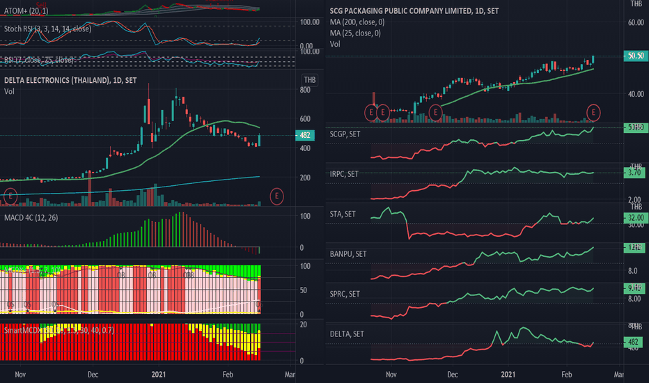This screenshot has height=383, width=649.
Task: Select the SPRC, SET comparison label
Action: click(x=345, y=294)
